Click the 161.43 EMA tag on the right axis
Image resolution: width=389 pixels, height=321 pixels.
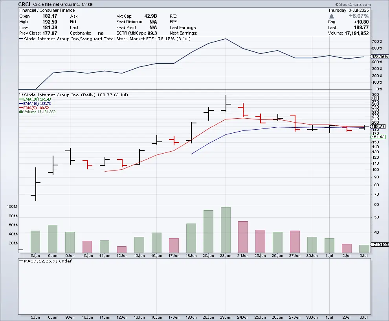pos(378,137)
